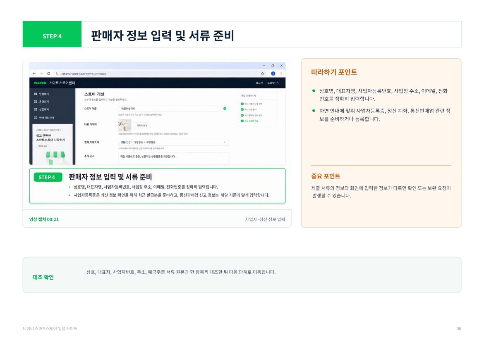Click the 로그인 link in header
Screen dimensions: 484x342
pos(259,83)
